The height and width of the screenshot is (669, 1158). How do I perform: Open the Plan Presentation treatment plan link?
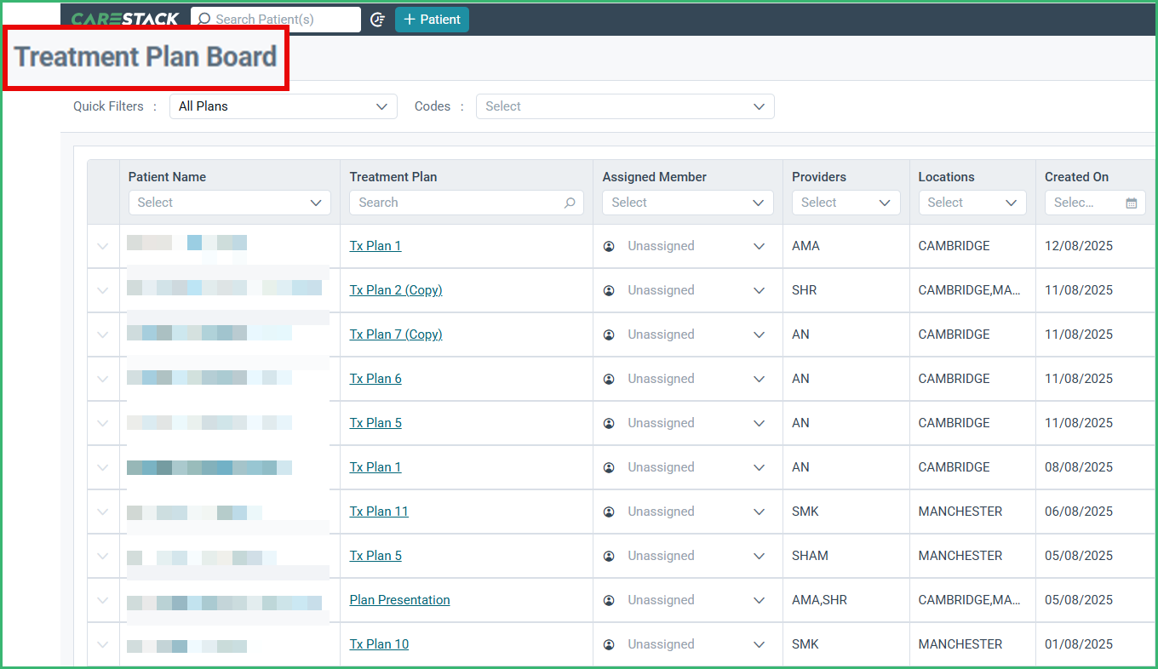(x=399, y=599)
